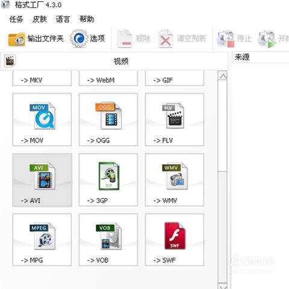Viewport: 289px width, 289px height.
Task: Collapse the 视频 category header
Action: pyautogui.click(x=114, y=61)
